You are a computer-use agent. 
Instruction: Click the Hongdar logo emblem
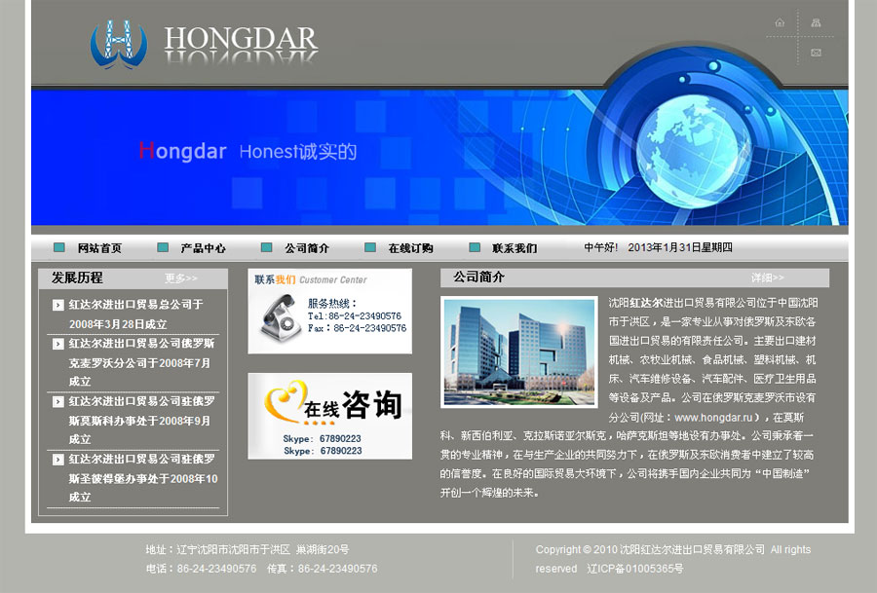pyautogui.click(x=118, y=44)
